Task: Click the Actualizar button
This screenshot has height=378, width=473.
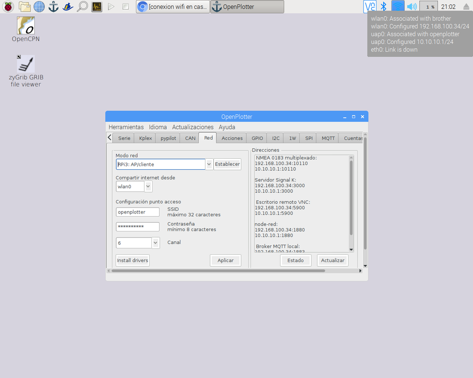Action: (333, 260)
